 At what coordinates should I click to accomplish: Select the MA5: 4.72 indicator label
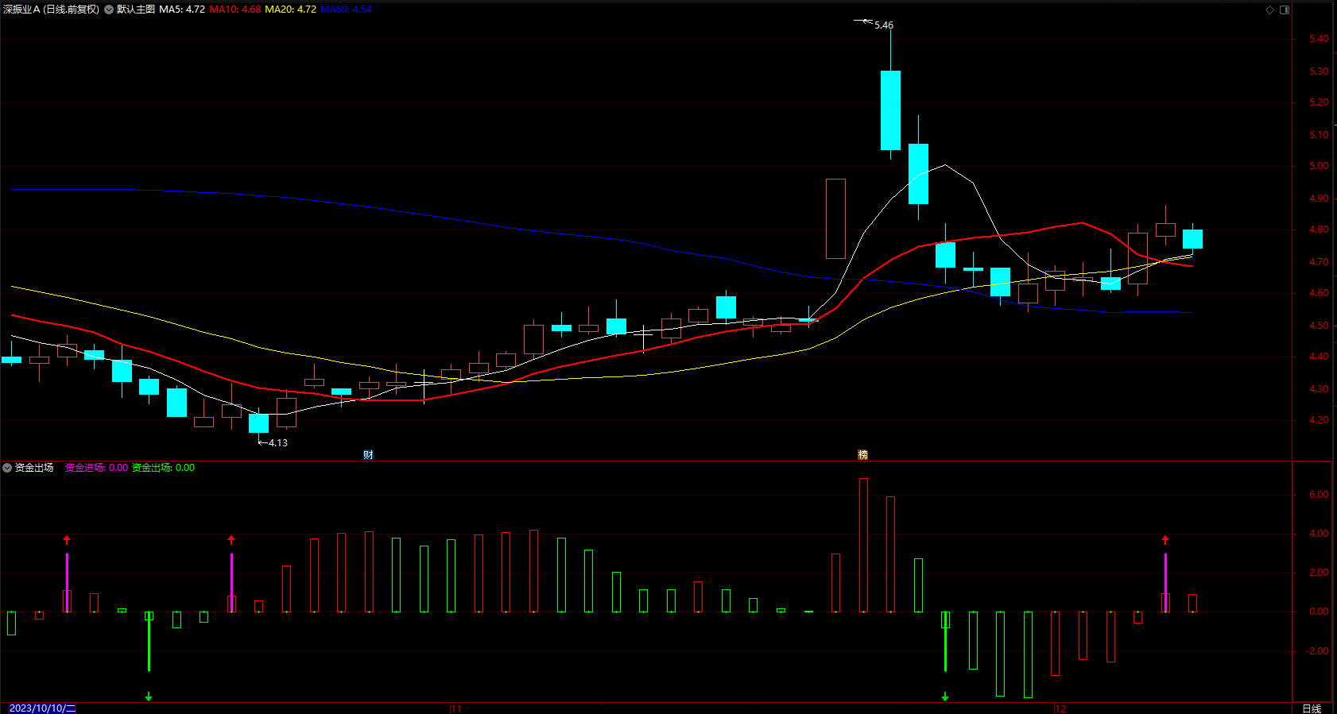pos(182,10)
